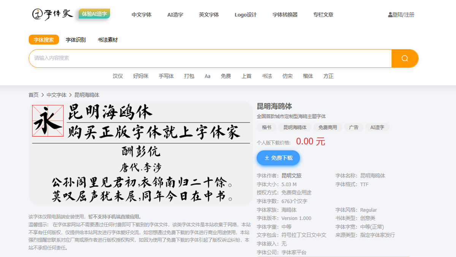Click the AI造字 tag pill
Screen dimensions: 456x257
click(x=377, y=127)
